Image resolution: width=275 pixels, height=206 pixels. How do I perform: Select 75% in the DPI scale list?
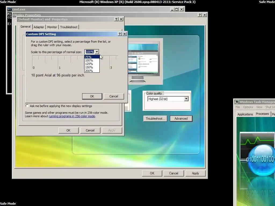coord(92,57)
